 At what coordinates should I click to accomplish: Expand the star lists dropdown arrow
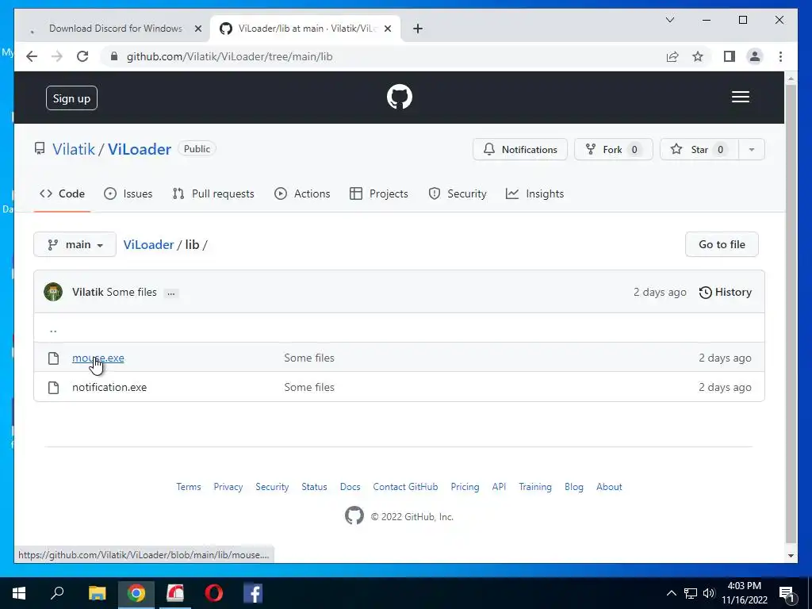pyautogui.click(x=752, y=149)
